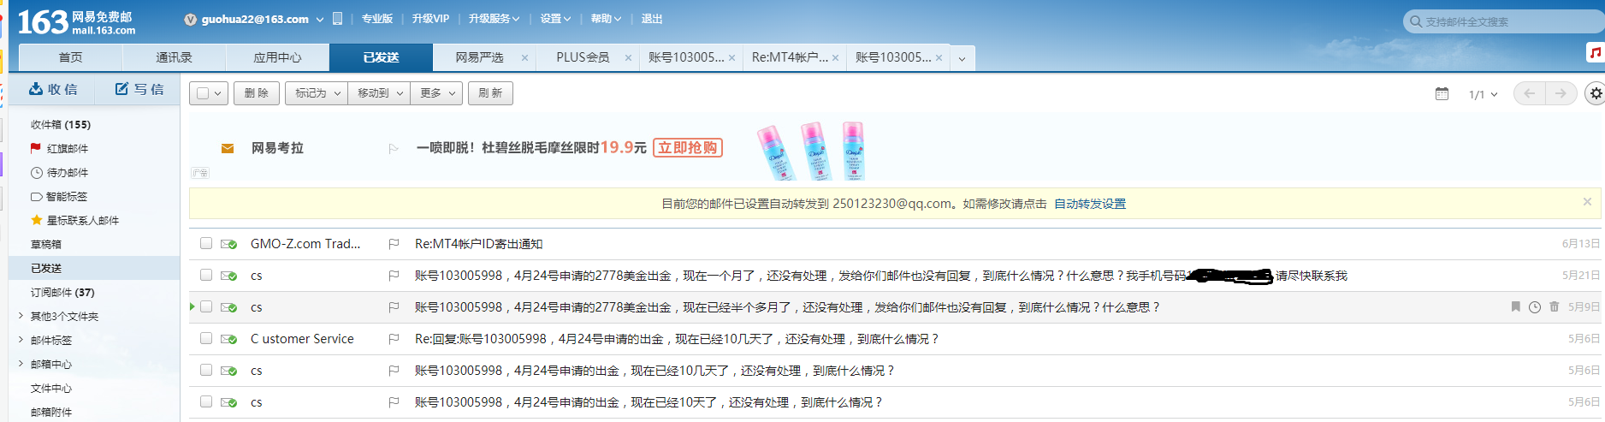The width and height of the screenshot is (1605, 422).
Task: Click bookmark icon on the 5月9日 email
Action: click(x=1515, y=307)
